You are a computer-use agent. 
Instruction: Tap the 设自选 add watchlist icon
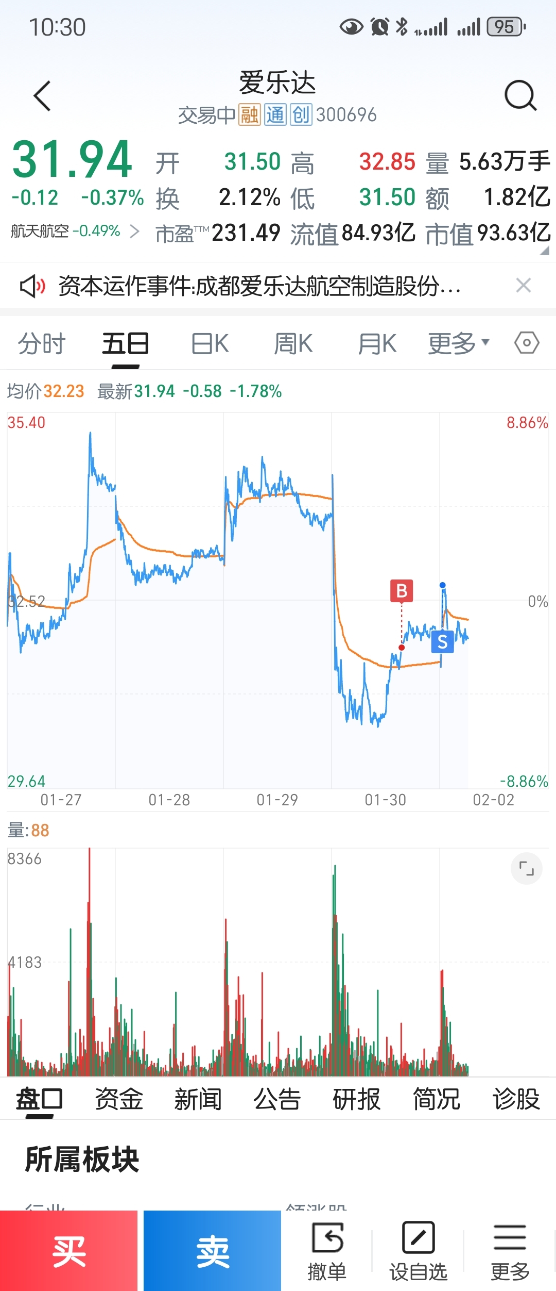419,1238
